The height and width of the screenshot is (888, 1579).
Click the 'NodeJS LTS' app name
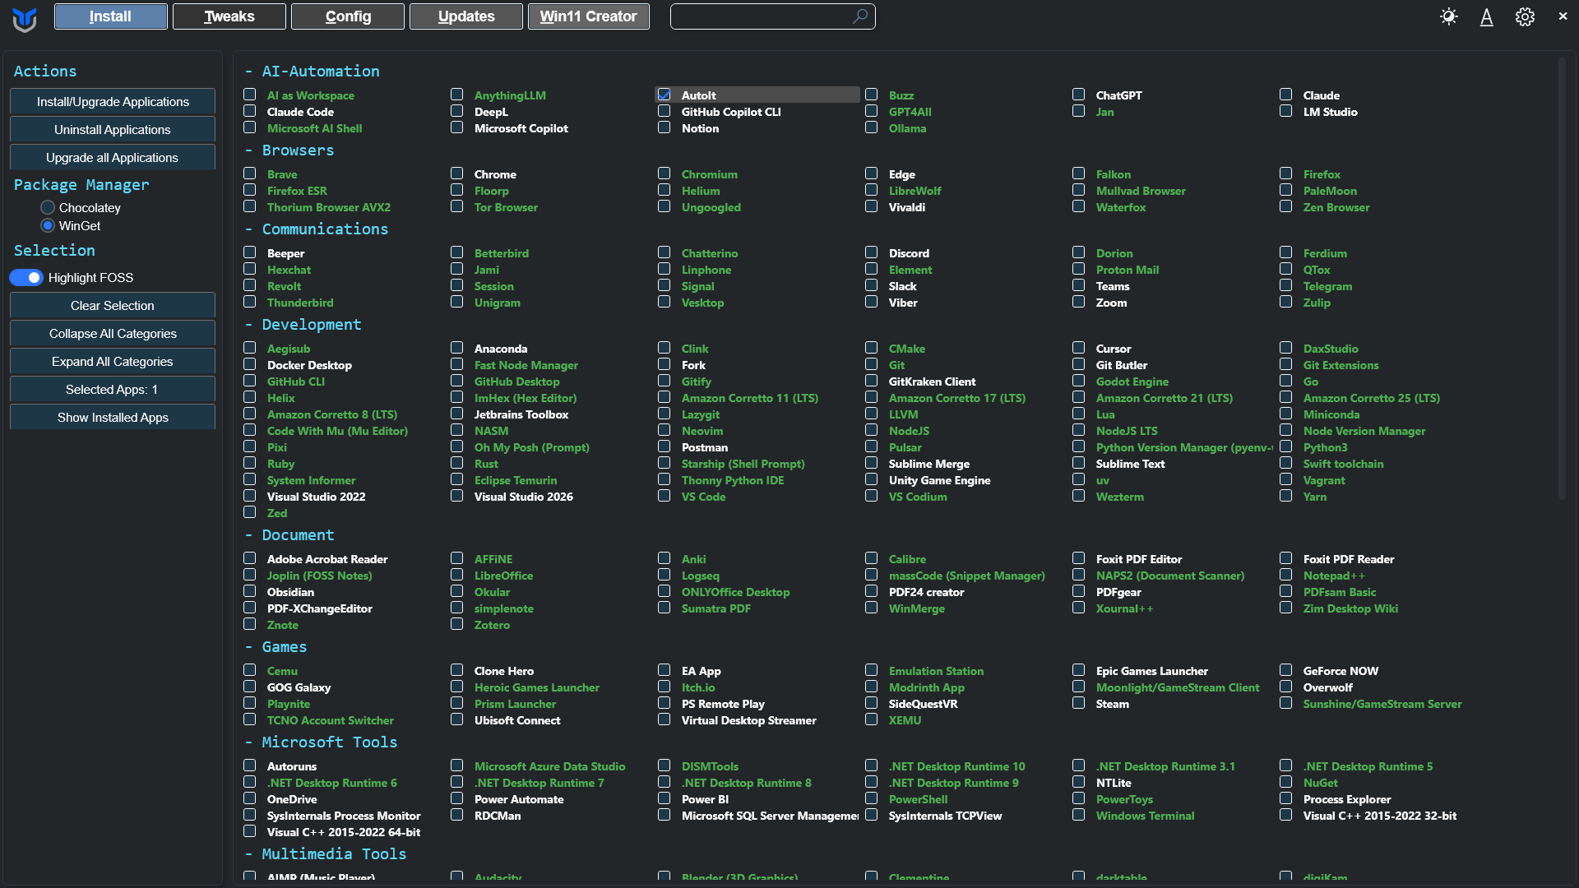point(1127,431)
